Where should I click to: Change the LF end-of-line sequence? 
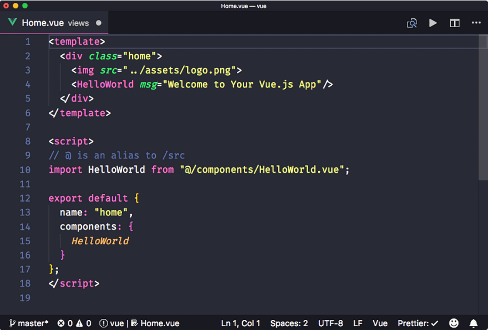(358, 323)
